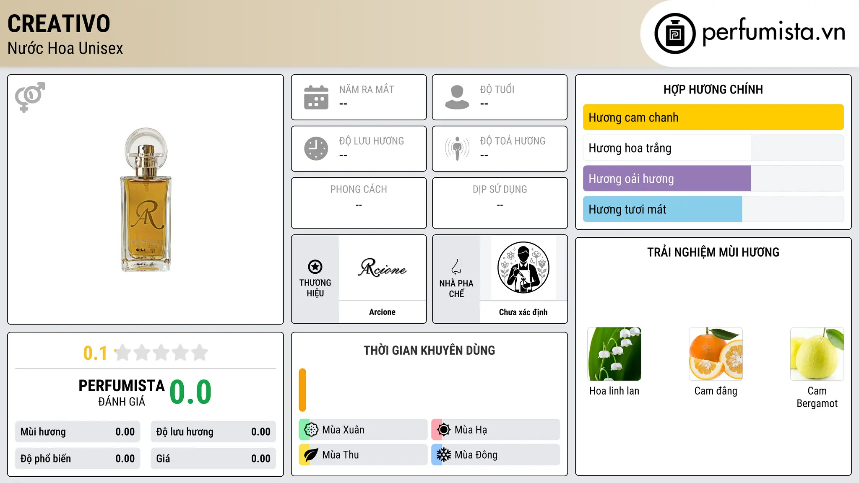Click the perfumer illustration icon
The width and height of the screenshot is (859, 483).
coord(523,267)
